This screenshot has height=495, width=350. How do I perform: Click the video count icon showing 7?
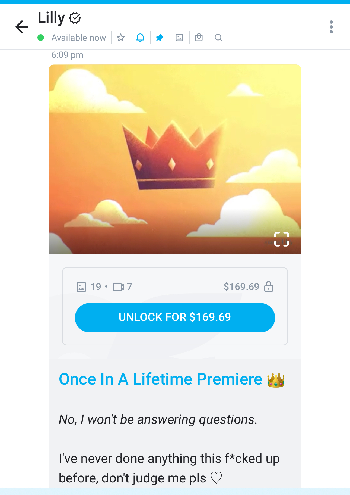click(x=118, y=287)
